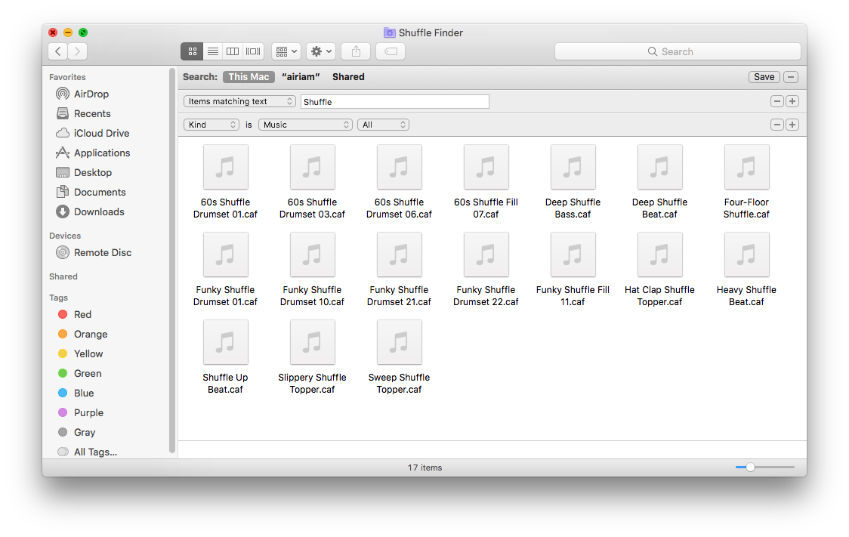The image size is (849, 537).
Task: Go back with the left arrow
Action: click(58, 51)
